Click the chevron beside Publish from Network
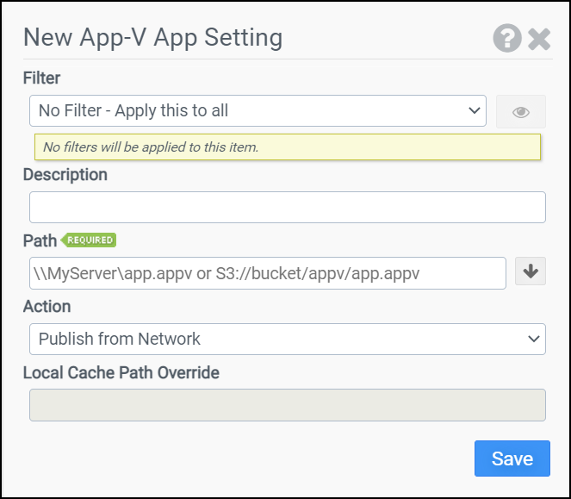 coord(533,339)
